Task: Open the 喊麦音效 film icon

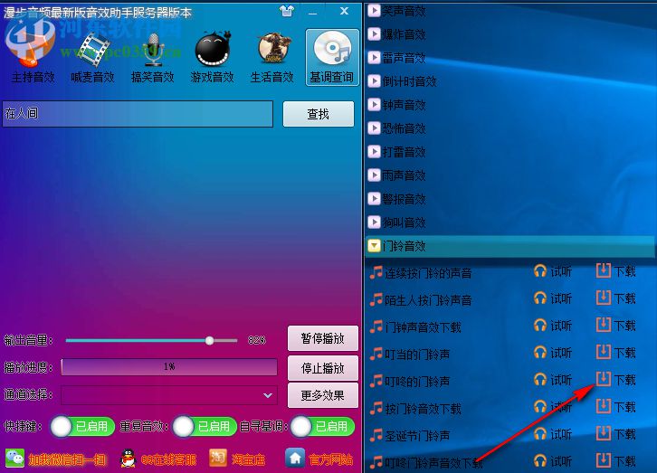Action: point(92,56)
